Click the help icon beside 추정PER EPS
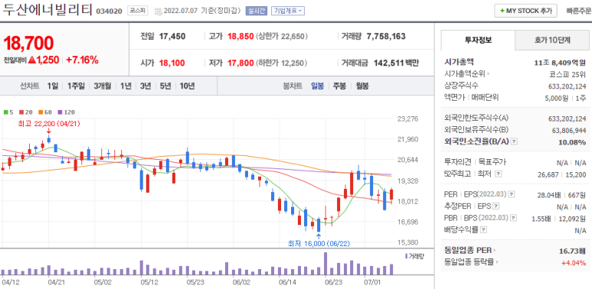 [x=496, y=206]
